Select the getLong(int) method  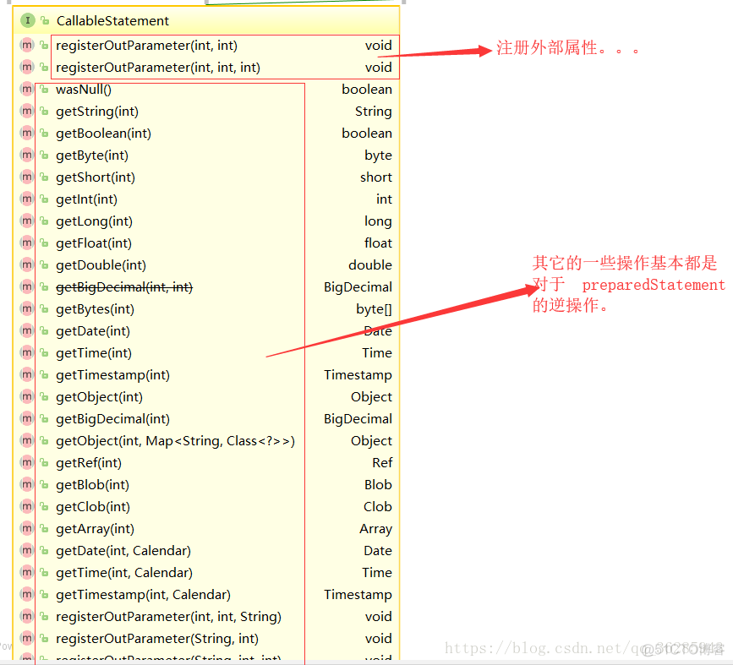click(94, 221)
